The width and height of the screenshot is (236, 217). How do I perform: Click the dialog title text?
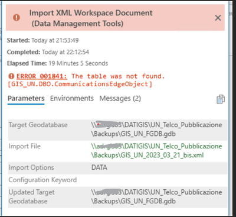coord(91,18)
